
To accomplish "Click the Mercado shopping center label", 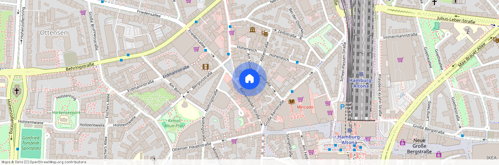I will (x=305, y=107).
